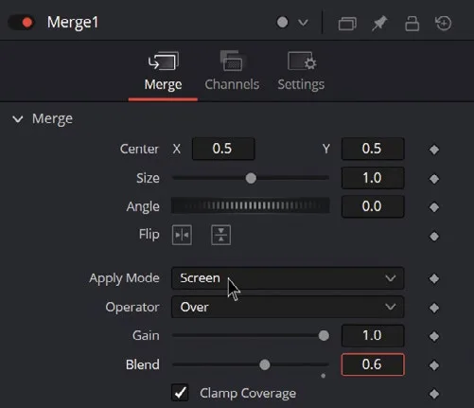Image resolution: width=474 pixels, height=408 pixels.
Task: Open the Settings tab
Action: click(x=301, y=71)
